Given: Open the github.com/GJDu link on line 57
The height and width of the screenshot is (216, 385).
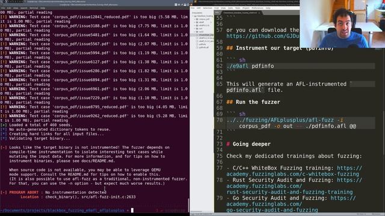Looking at the screenshot, I should (263, 36).
